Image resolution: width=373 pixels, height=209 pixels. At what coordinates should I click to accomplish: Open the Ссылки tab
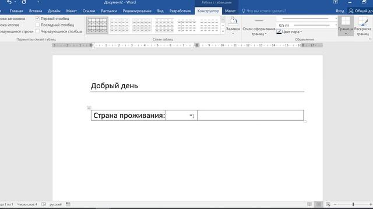(89, 11)
